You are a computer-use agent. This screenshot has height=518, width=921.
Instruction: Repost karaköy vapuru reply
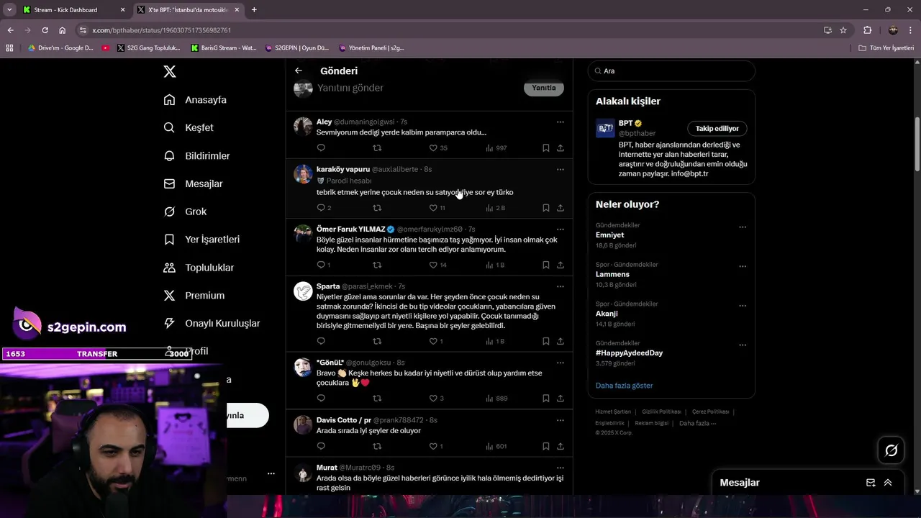377,208
